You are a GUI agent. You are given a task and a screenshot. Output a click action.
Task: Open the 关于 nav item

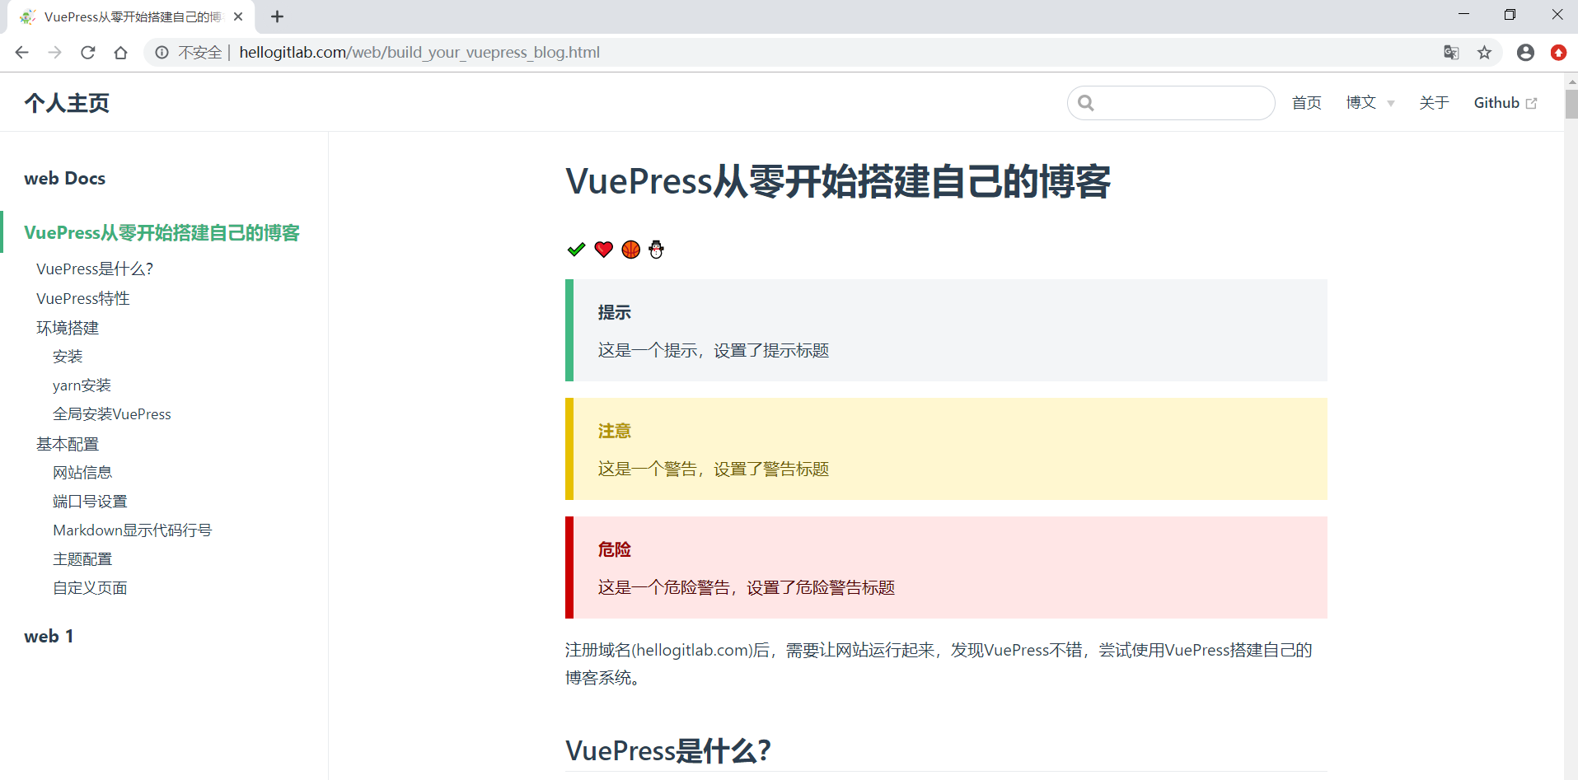coord(1434,103)
